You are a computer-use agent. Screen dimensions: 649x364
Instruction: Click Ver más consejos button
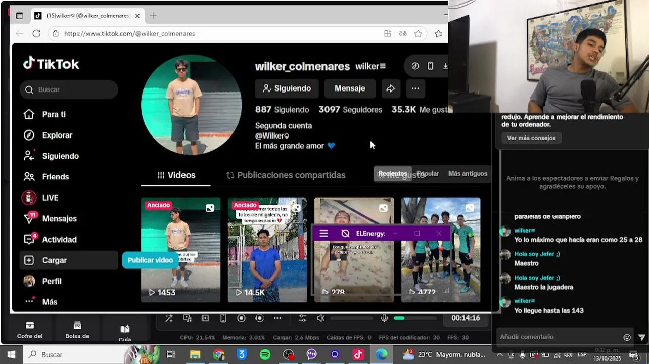click(531, 138)
